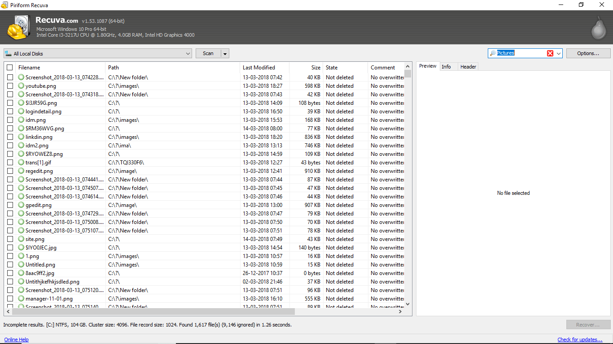Click the date 26-12-2017 10:37

[263, 273]
